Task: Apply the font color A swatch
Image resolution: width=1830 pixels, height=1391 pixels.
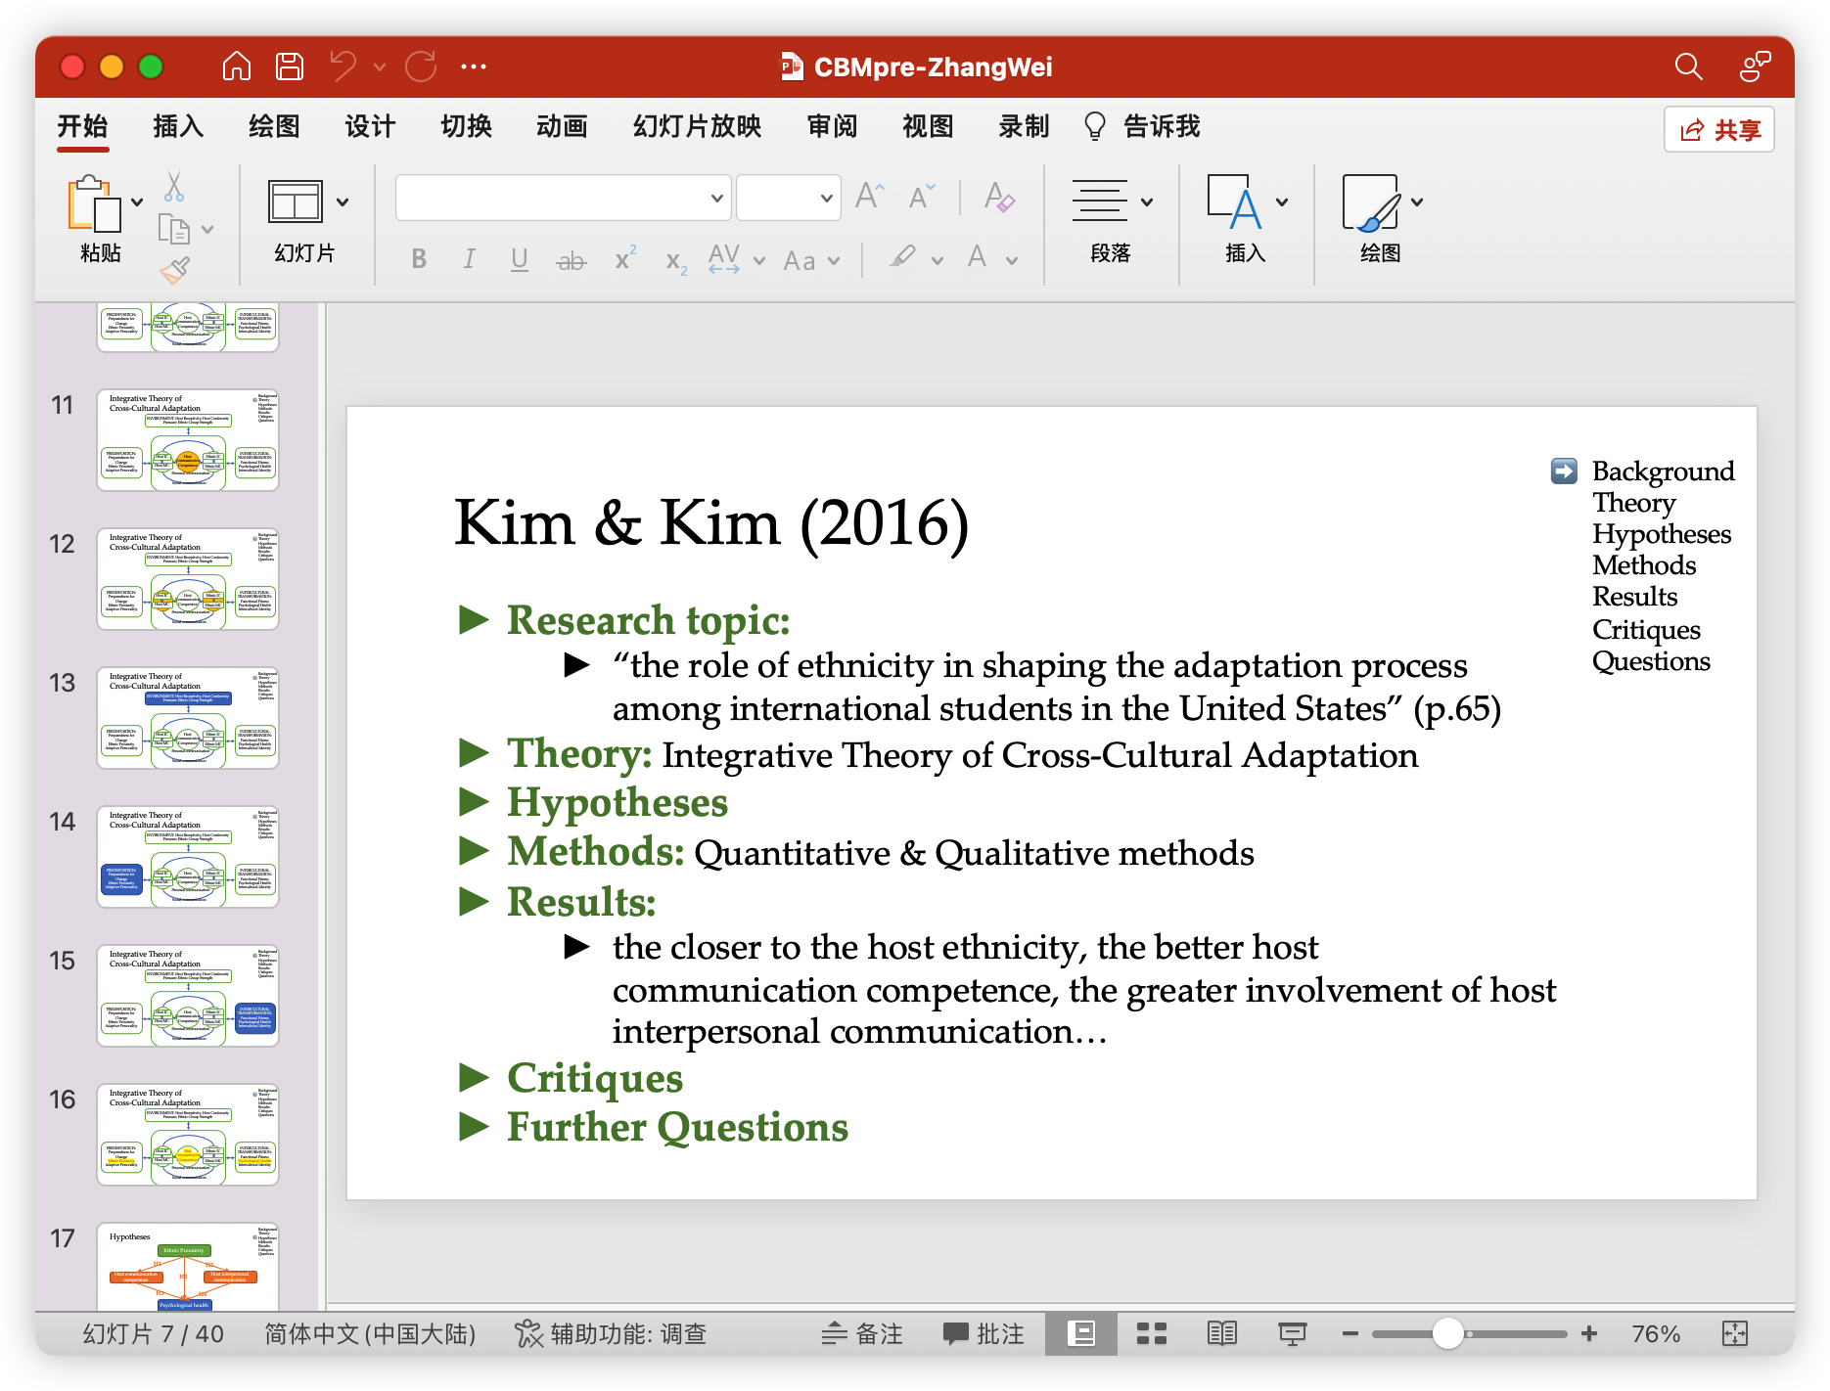Action: click(977, 257)
